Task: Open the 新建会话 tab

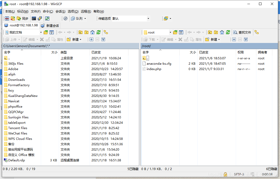Action: click(x=50, y=26)
